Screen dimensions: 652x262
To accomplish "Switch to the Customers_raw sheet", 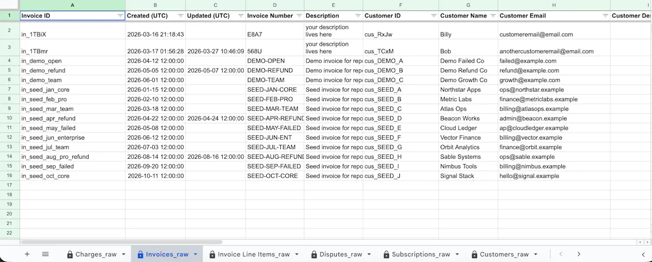I will pyautogui.click(x=504, y=254).
